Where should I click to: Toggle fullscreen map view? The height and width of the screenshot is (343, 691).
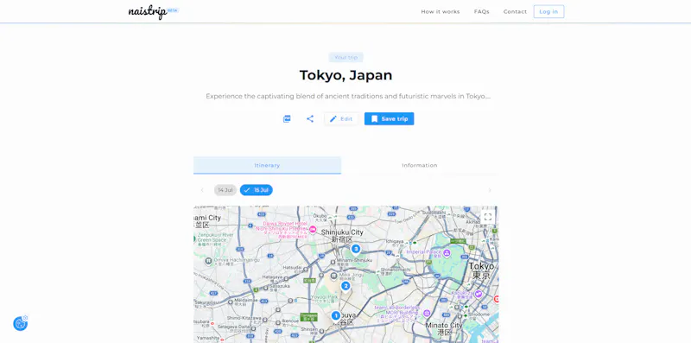click(488, 217)
